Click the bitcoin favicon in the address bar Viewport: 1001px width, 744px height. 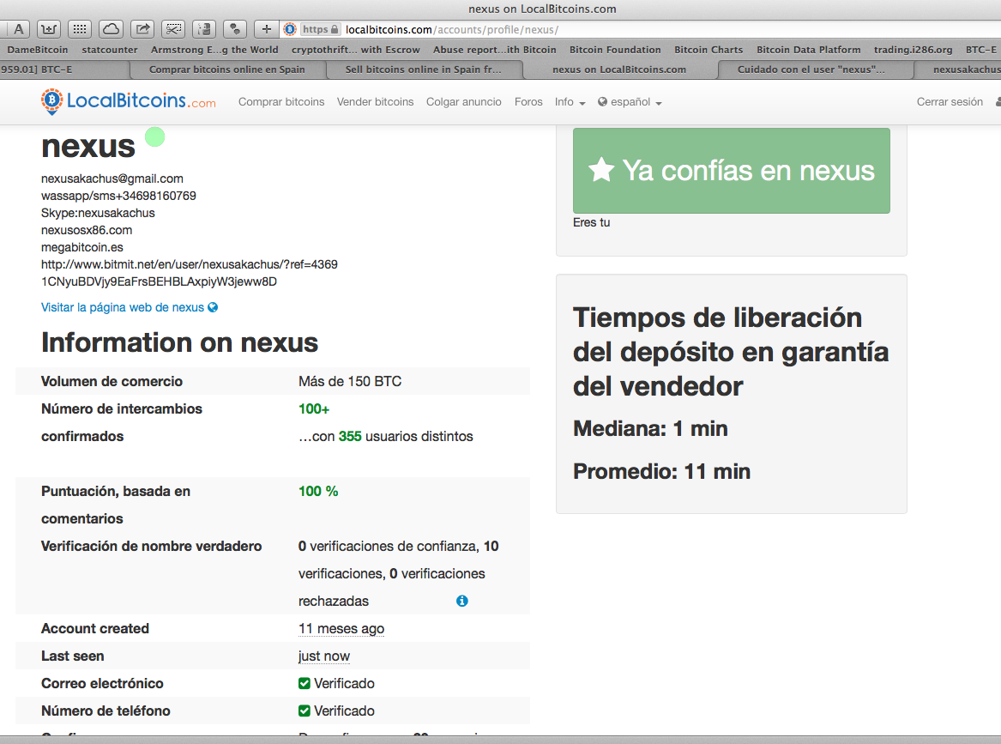pyautogui.click(x=290, y=29)
